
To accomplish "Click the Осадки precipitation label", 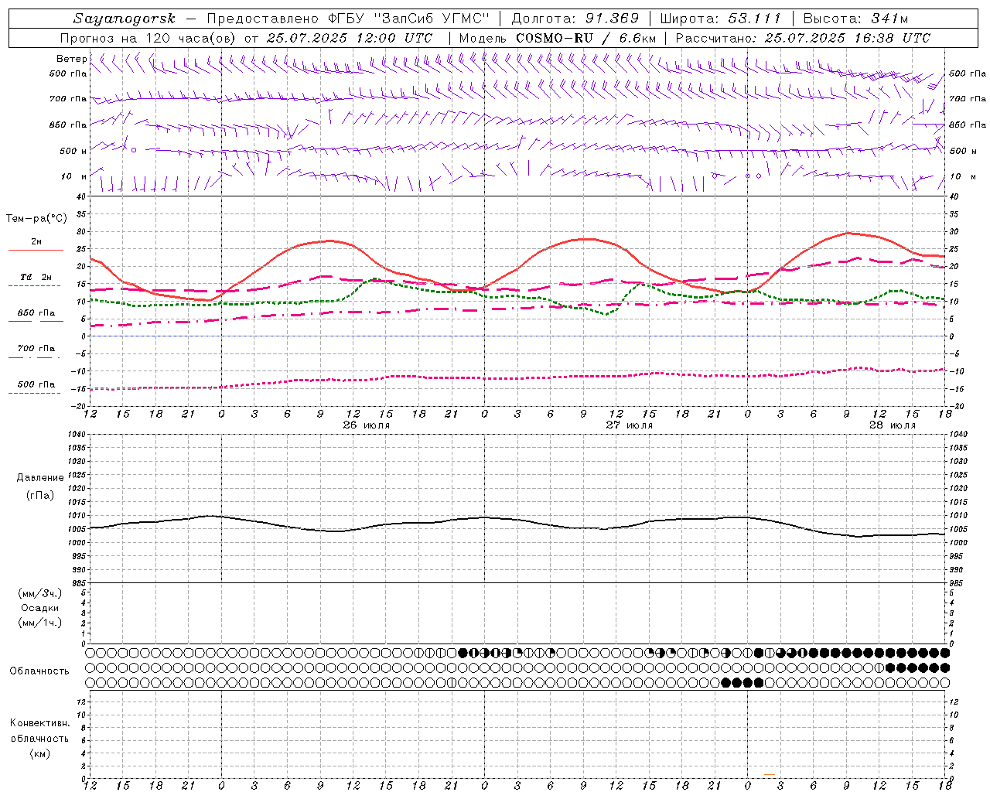I will coord(40,608).
